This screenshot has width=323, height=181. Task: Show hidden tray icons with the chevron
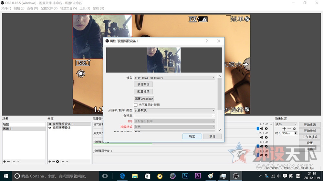tap(261, 176)
